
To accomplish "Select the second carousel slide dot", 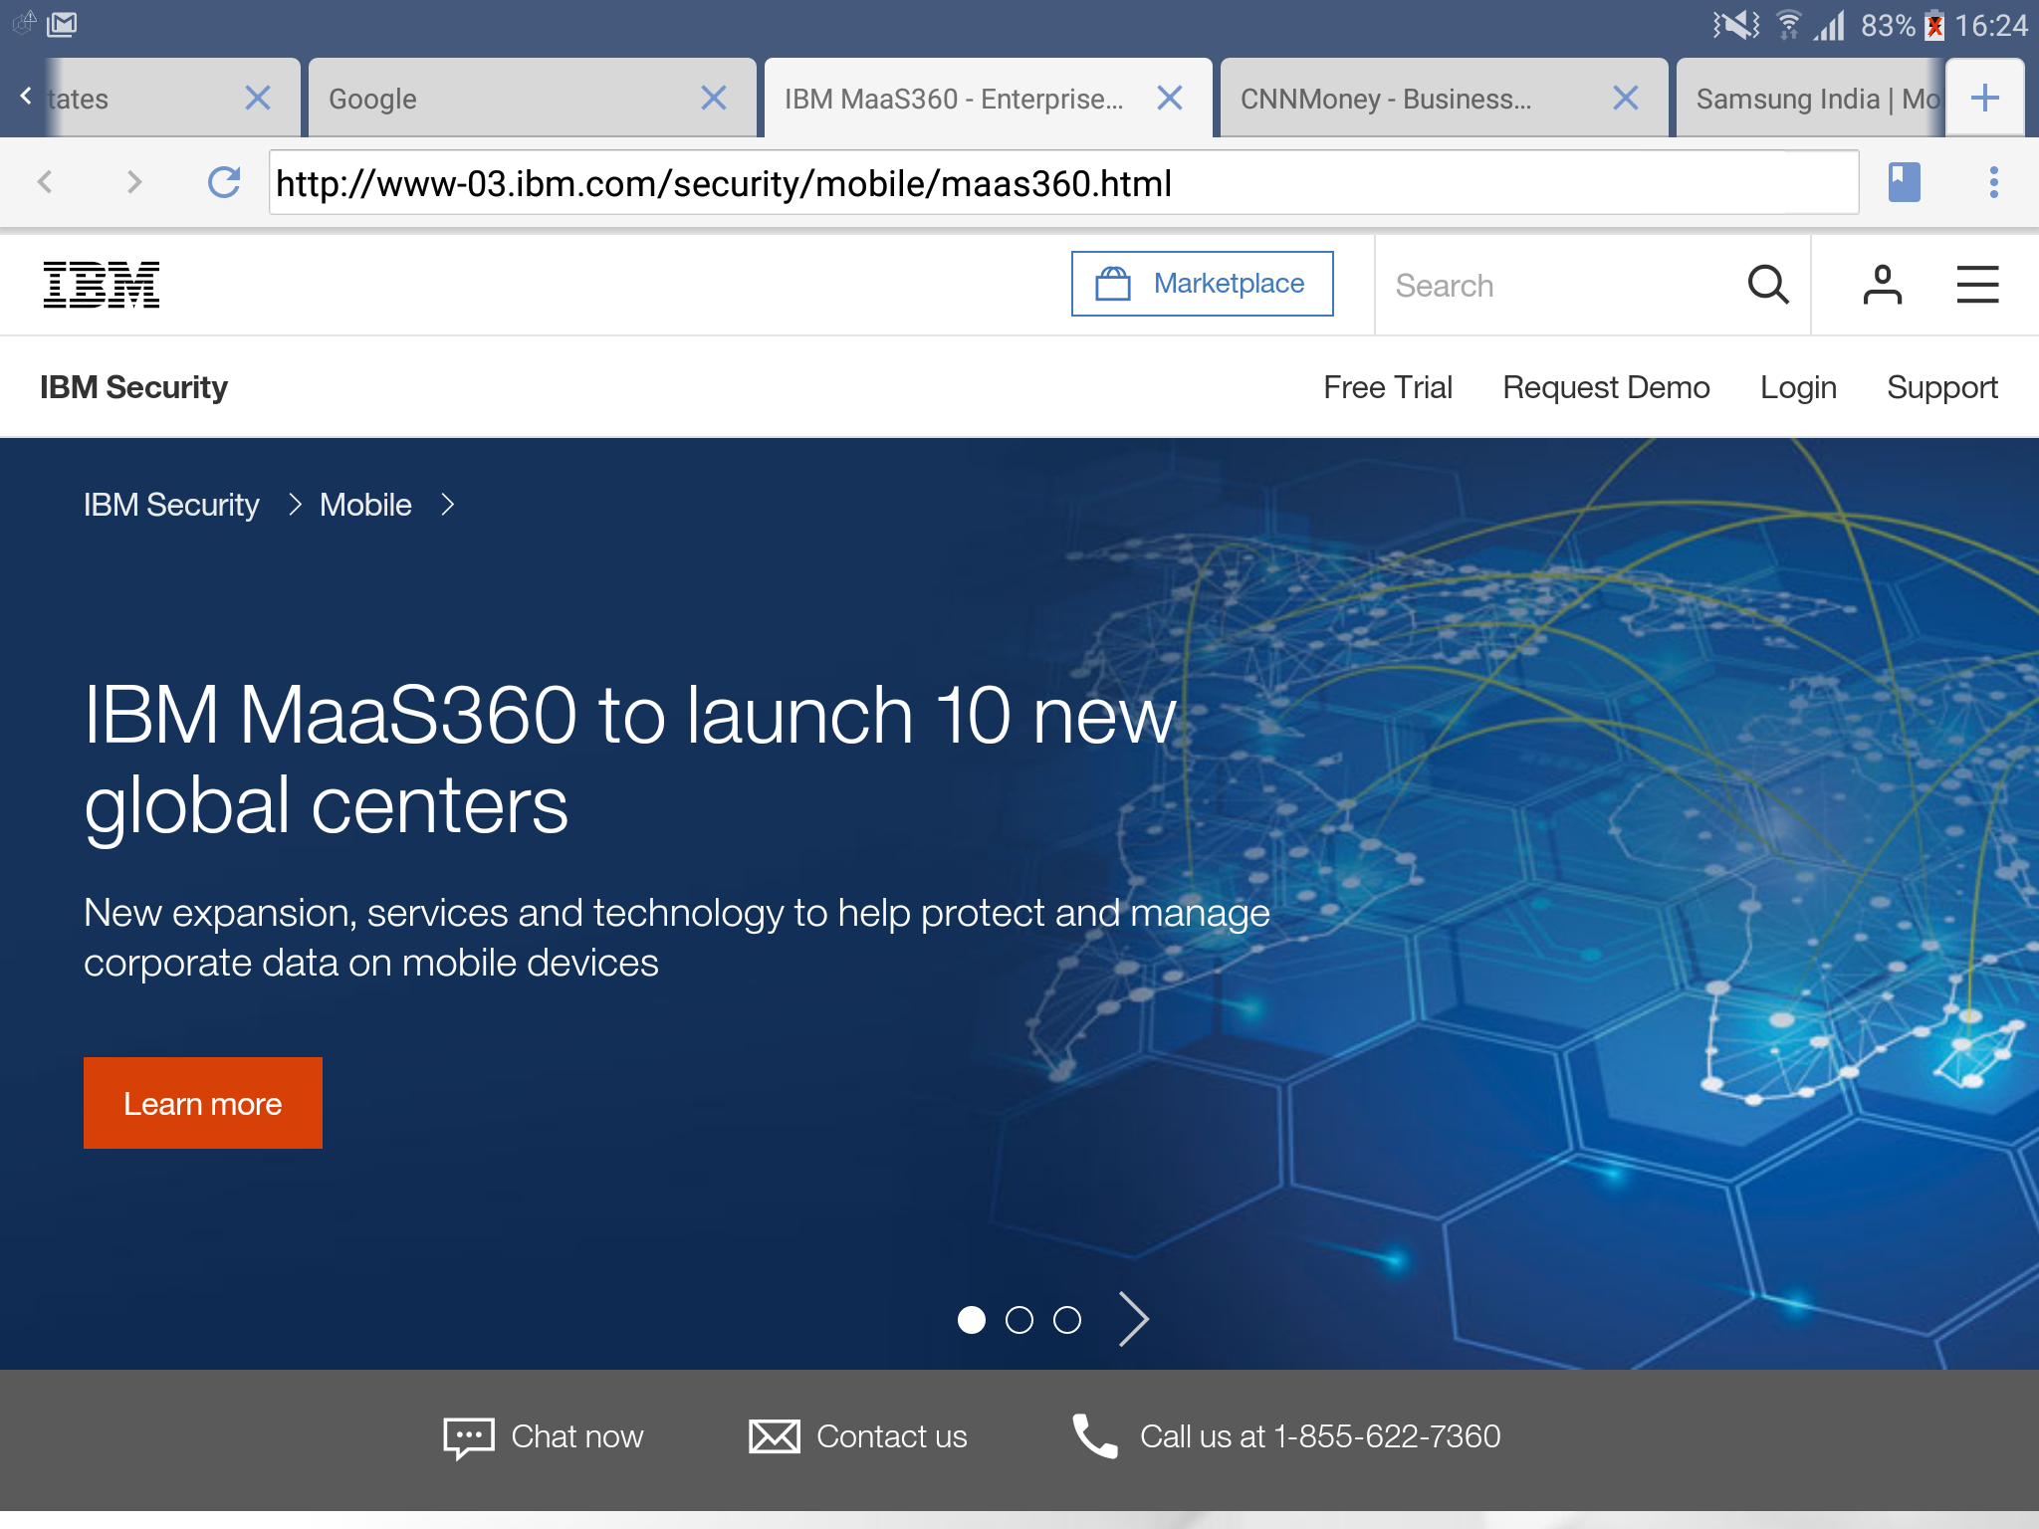I will [x=1019, y=1320].
